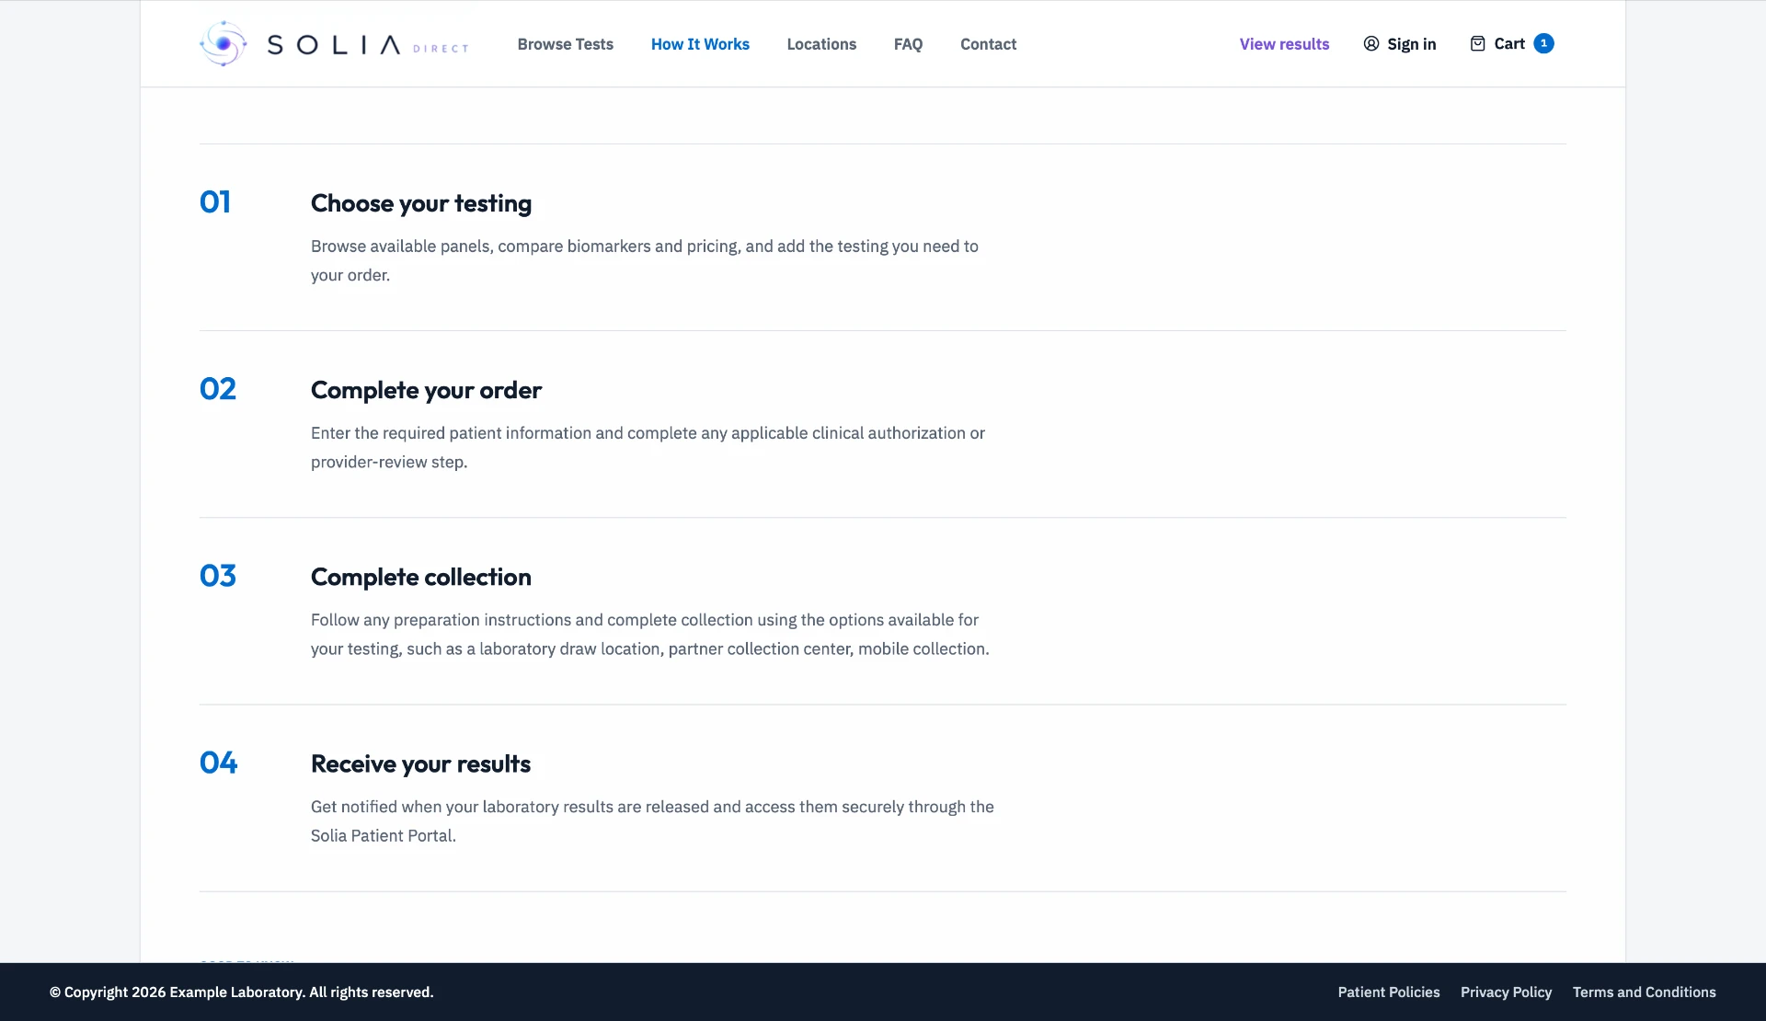Open Patient Policies footer link
Screen dimensions: 1766x1021
(1389, 992)
